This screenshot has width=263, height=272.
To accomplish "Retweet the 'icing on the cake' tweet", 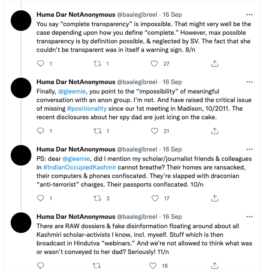I will coord(97,131).
